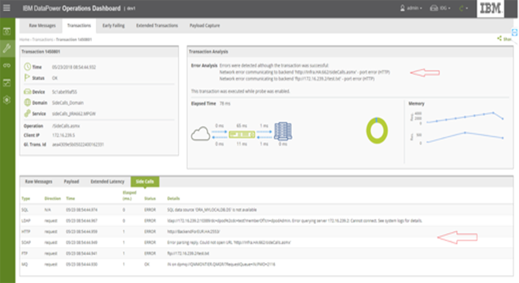Click the OK status in the MQ row
Screen dimensions: 519x283
coord(147,264)
